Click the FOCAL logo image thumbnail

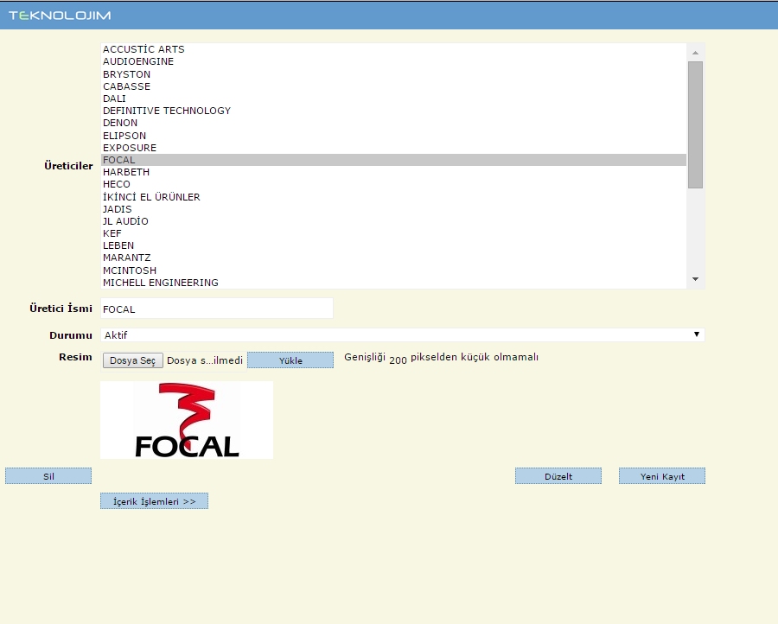[x=187, y=420]
